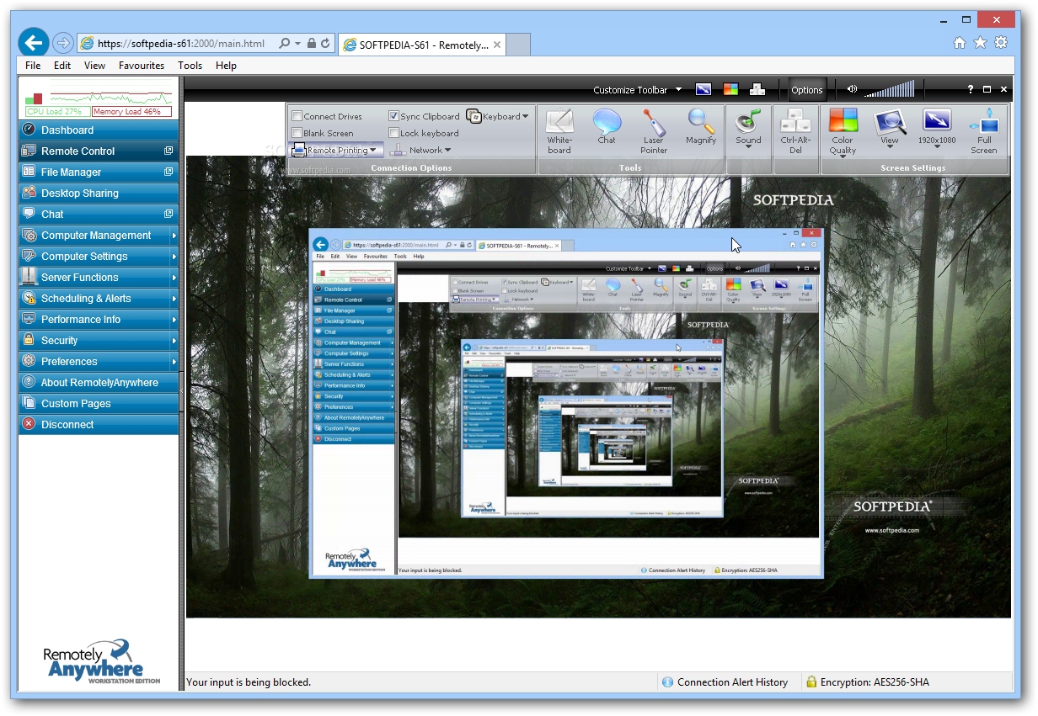Open the browser File menu
The width and height of the screenshot is (1038, 716).
(33, 66)
